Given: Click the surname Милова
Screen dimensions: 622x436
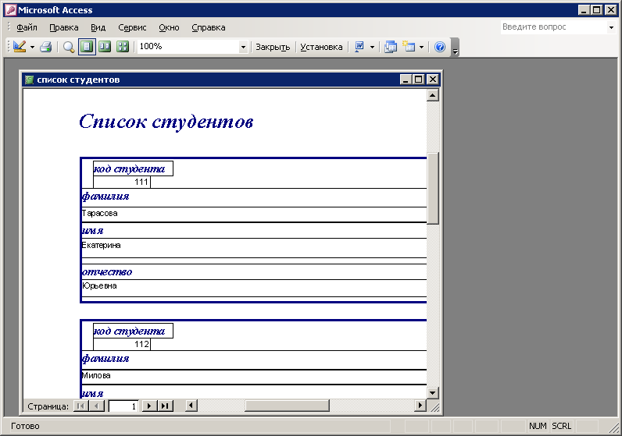Looking at the screenshot, I should tap(96, 375).
